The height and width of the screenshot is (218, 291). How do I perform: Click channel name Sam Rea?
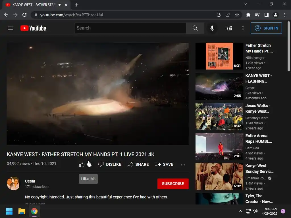click(252, 148)
